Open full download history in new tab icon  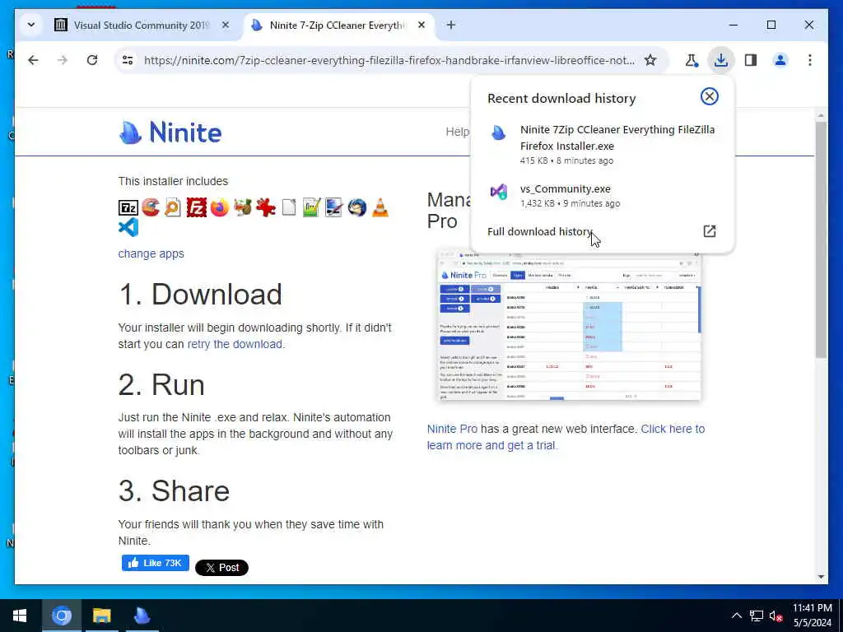click(709, 231)
